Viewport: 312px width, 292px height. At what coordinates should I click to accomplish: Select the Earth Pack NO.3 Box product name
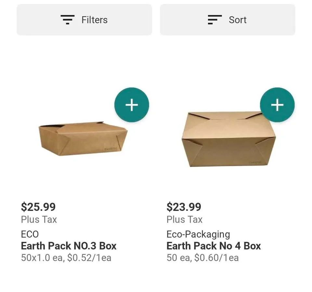coord(69,246)
